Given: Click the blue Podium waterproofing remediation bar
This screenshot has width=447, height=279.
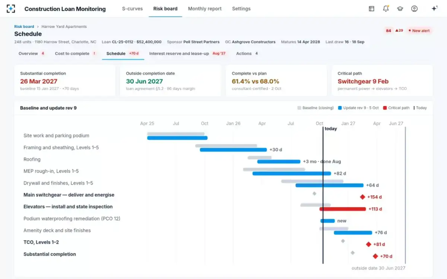Looking at the screenshot, I should [328, 221].
